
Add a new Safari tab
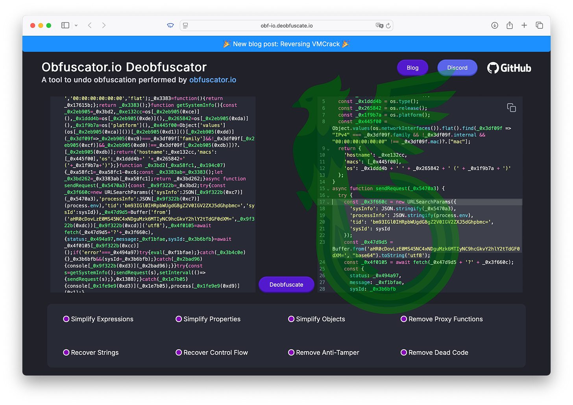point(524,26)
